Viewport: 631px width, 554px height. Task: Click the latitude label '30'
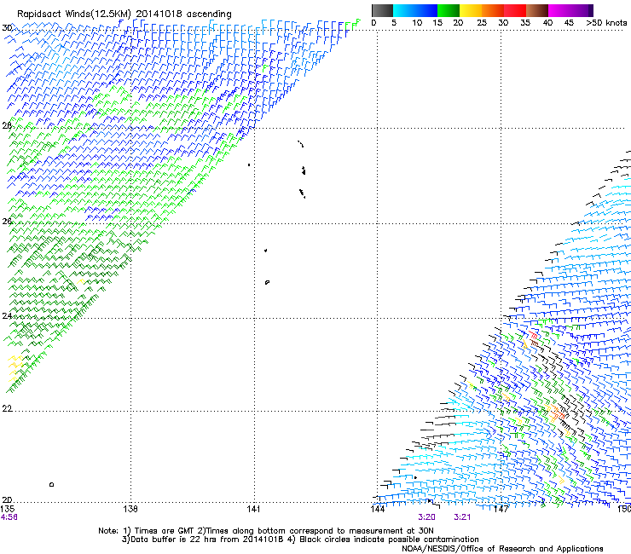(x=7, y=28)
